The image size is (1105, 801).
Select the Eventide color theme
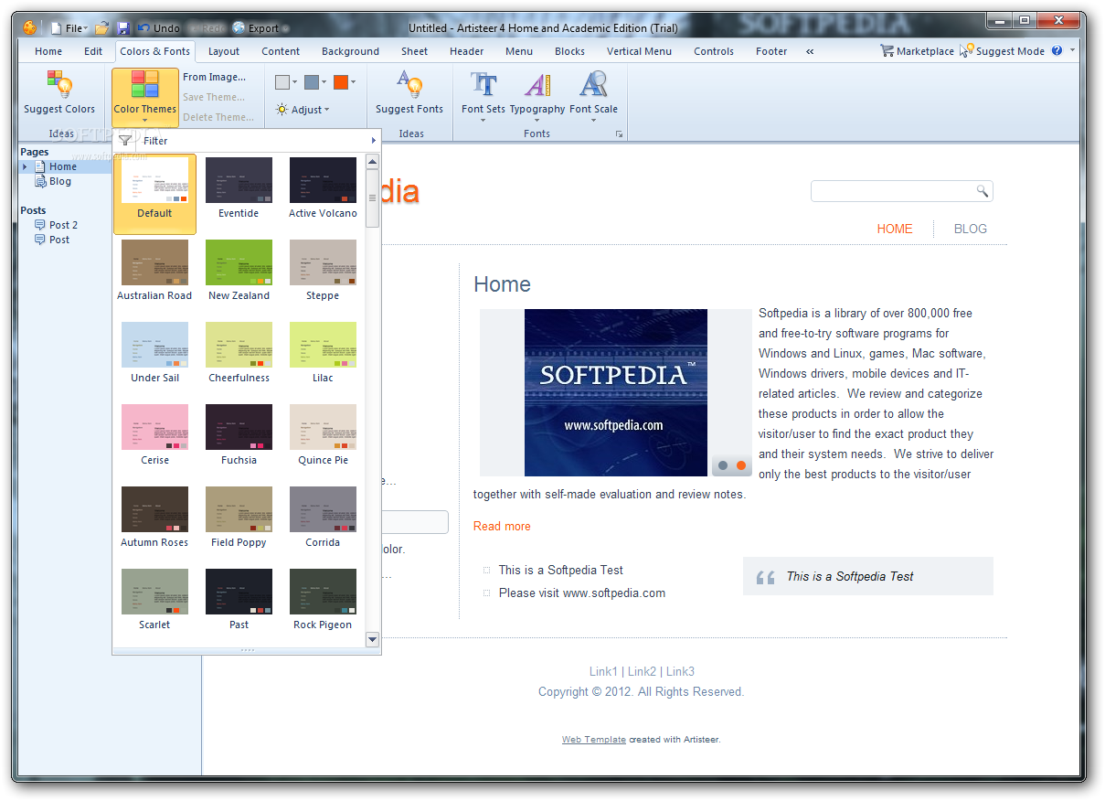pyautogui.click(x=239, y=188)
